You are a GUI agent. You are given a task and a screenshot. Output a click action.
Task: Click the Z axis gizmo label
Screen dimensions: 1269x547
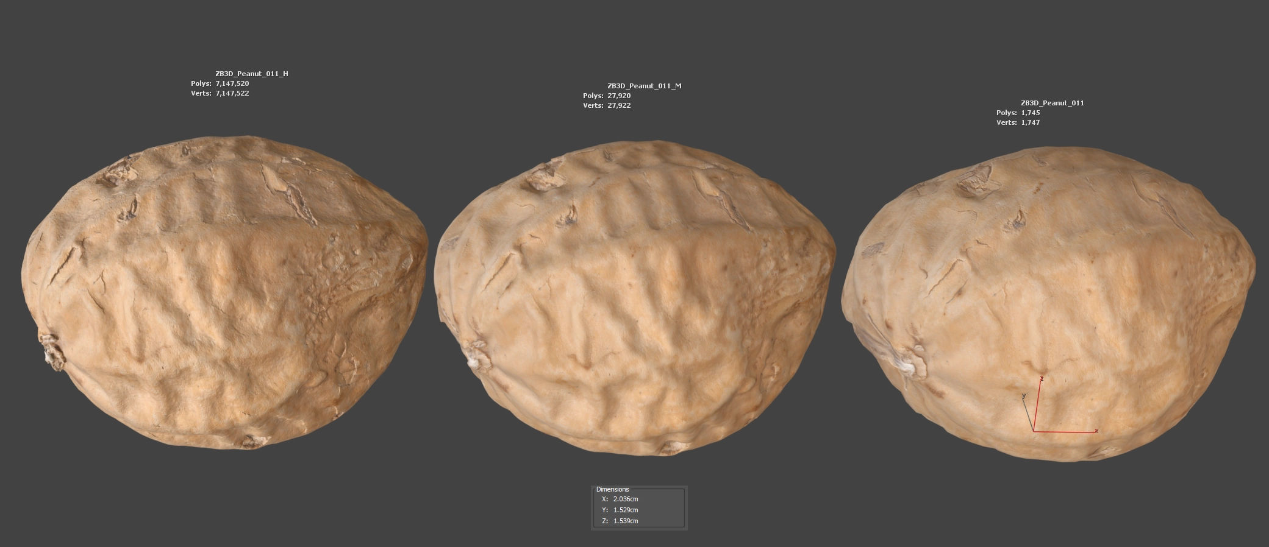[x=1043, y=379]
